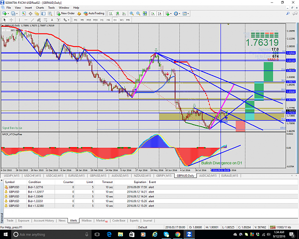Open the Journal terminal tab
299x239 pixels.
(x=147, y=220)
